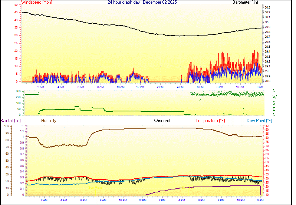Click the 50 value on windspeed axis
Viewport: 296px width, 205px height.
pos(15,5)
